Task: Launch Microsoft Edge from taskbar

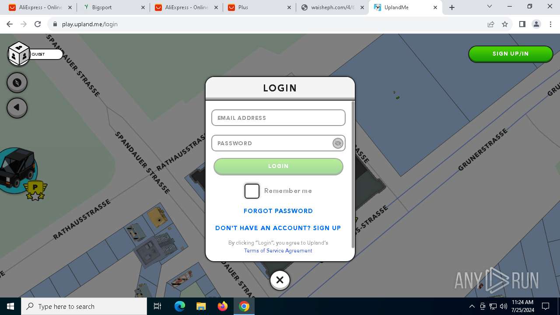Action: click(x=180, y=306)
